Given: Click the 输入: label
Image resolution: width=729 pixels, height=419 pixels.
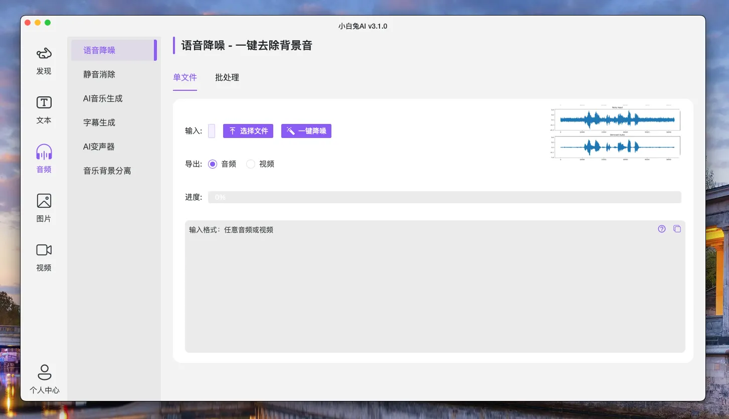Looking at the screenshot, I should pyautogui.click(x=194, y=131).
